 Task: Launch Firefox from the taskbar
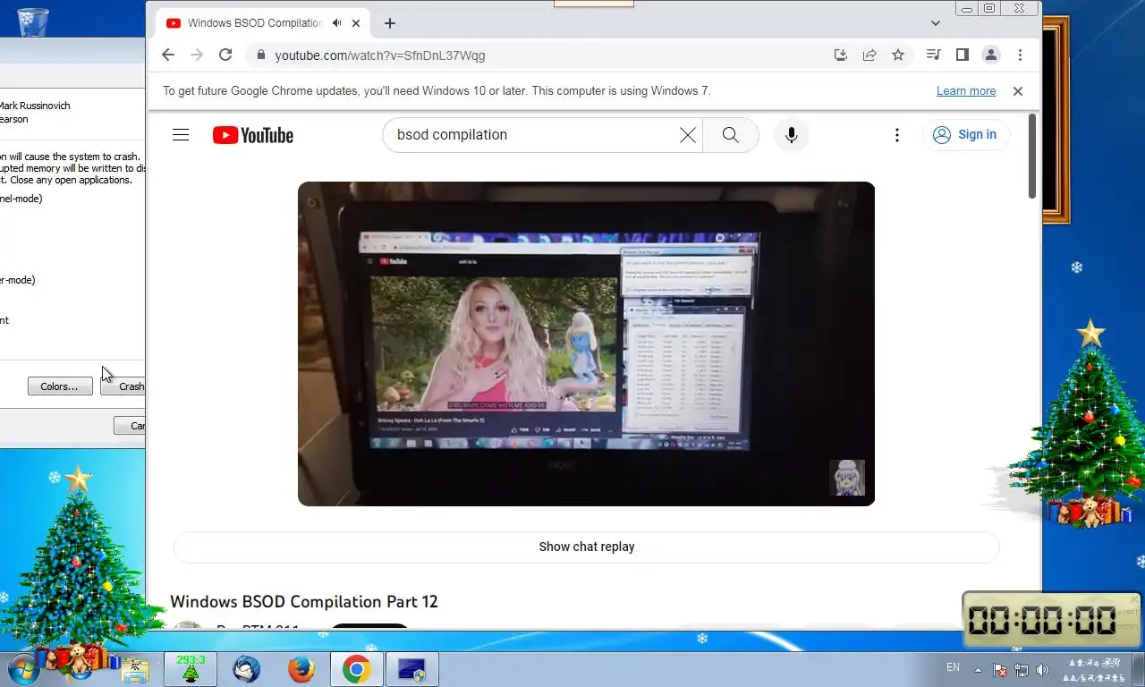pos(301,669)
